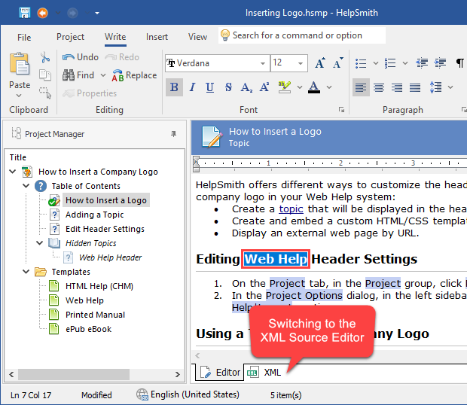Click the Replace button

click(134, 75)
